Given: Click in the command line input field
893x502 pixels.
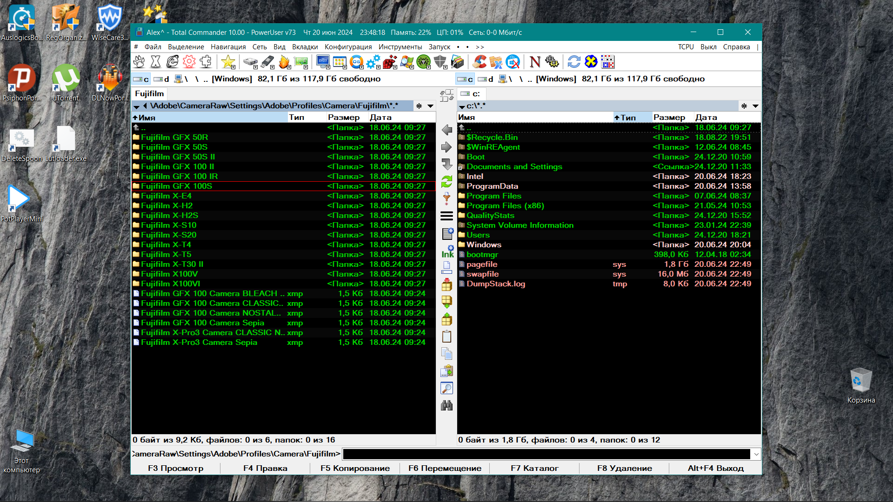Looking at the screenshot, I should coord(546,454).
